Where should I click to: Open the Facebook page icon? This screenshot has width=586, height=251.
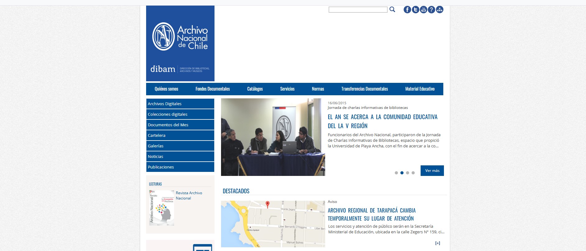point(407,10)
